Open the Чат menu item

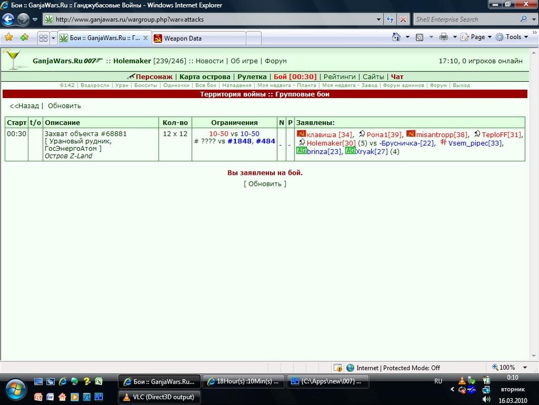point(397,77)
